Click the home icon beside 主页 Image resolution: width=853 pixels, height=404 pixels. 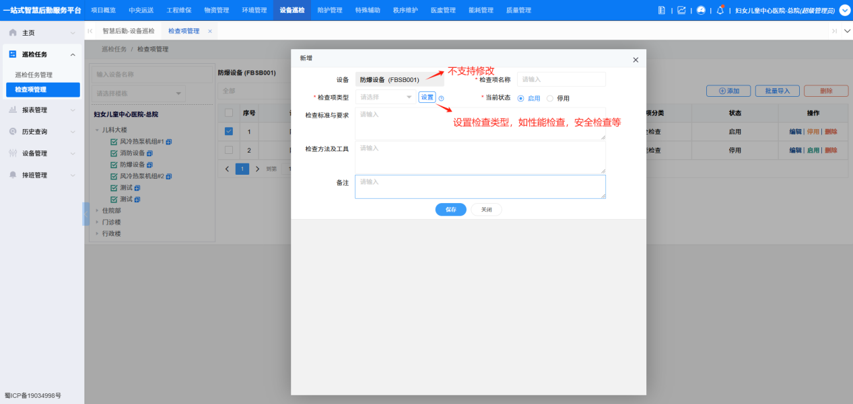tap(13, 32)
